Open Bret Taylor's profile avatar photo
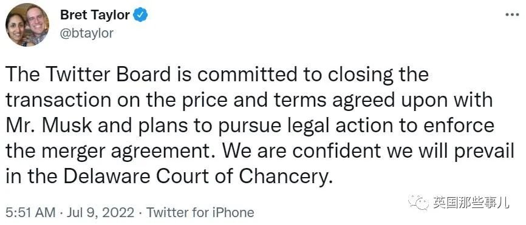Image resolution: width=526 pixels, height=225 pixels. tap(27, 25)
